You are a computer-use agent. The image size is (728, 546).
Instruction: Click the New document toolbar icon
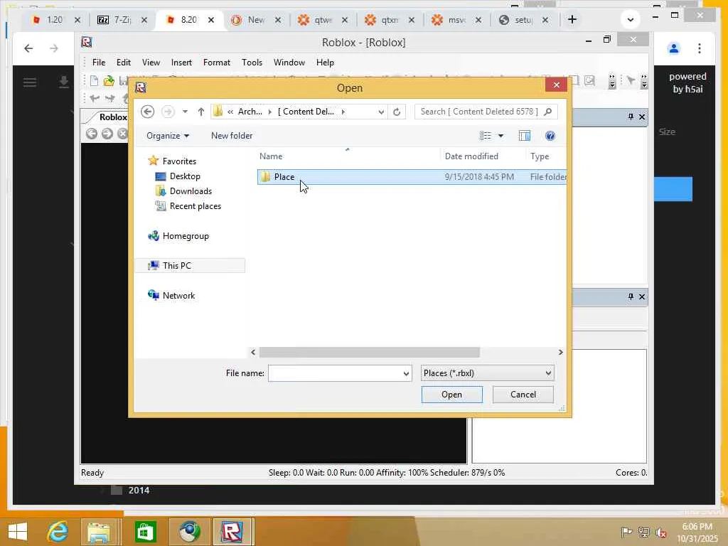[x=95, y=81]
